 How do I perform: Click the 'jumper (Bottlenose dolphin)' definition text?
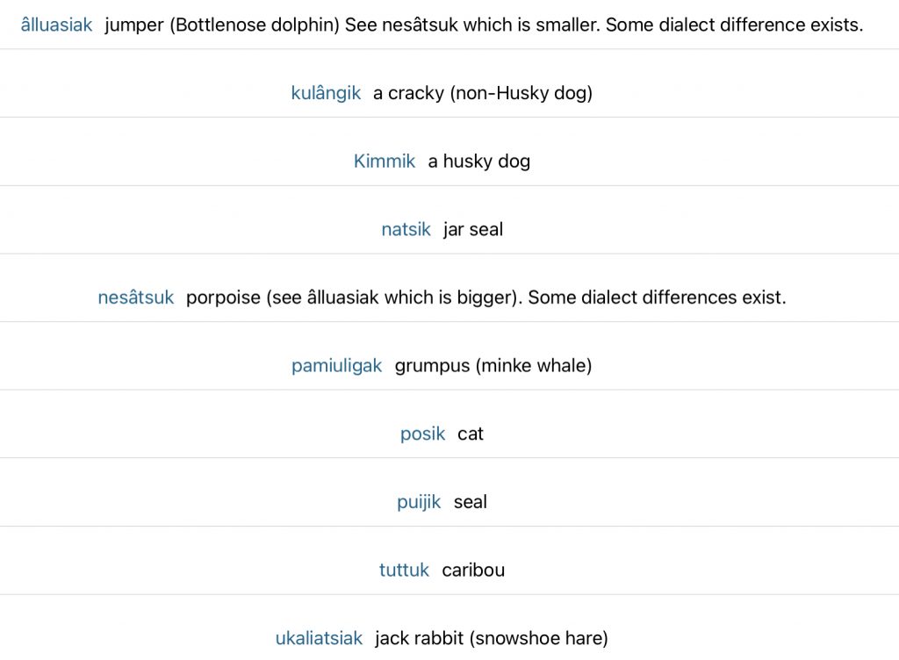(x=222, y=25)
